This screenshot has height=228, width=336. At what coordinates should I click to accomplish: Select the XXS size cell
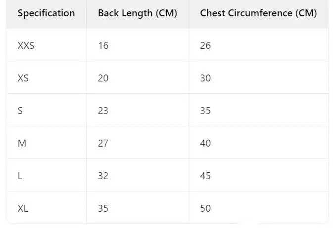pos(26,45)
